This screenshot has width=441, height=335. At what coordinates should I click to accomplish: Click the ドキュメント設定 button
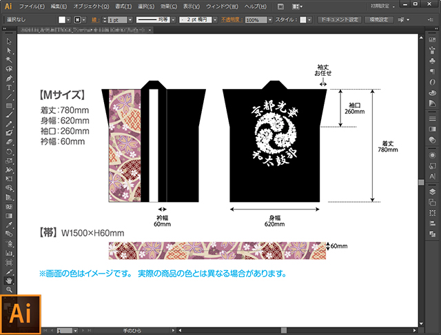(x=340, y=20)
